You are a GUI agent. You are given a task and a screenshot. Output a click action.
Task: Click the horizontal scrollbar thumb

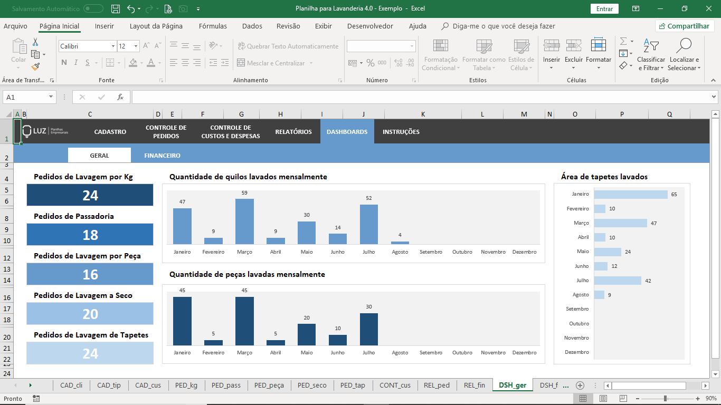click(x=649, y=385)
